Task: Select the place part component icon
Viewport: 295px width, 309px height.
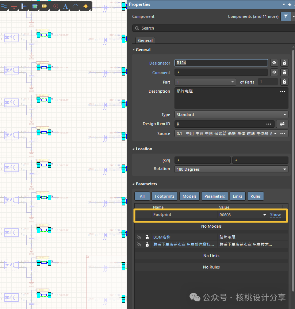Action: (x=35, y=6)
